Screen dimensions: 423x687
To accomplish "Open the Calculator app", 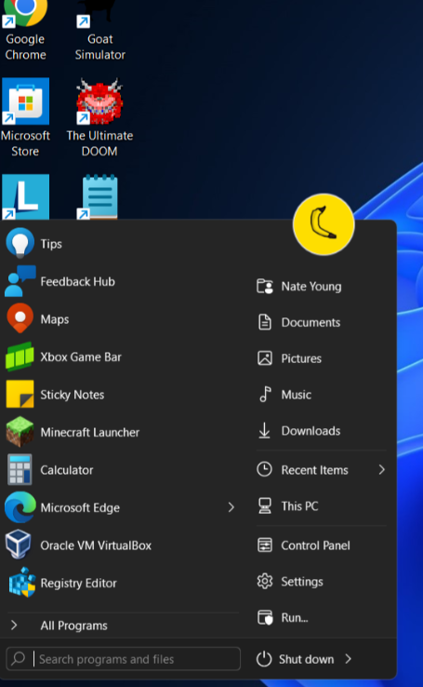I will pos(120,470).
